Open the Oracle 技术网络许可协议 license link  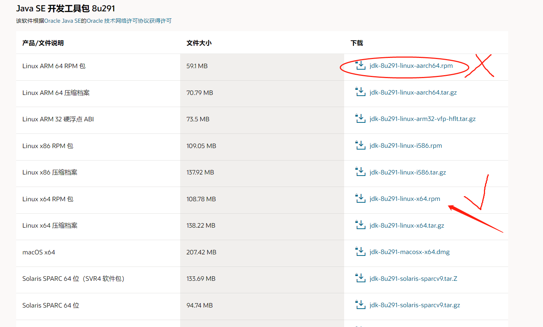[129, 21]
